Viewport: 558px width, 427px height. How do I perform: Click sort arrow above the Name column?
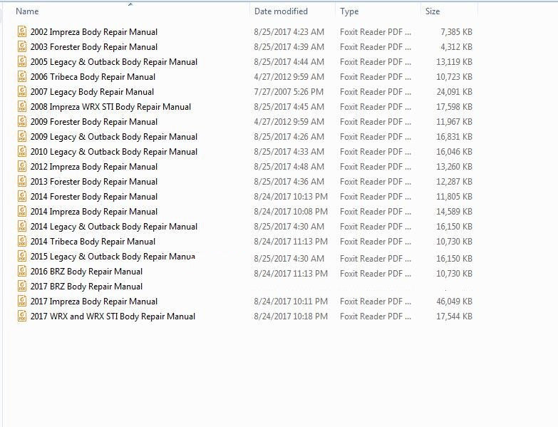tap(130, 4)
